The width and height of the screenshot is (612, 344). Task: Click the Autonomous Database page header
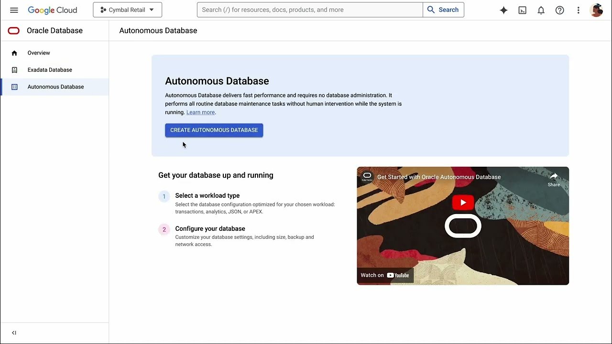(x=158, y=31)
